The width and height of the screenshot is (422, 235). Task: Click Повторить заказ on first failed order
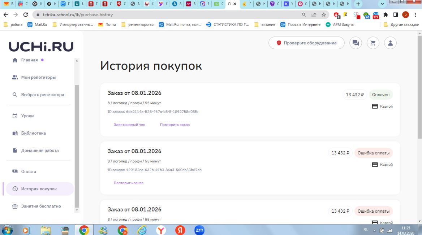pos(129,183)
